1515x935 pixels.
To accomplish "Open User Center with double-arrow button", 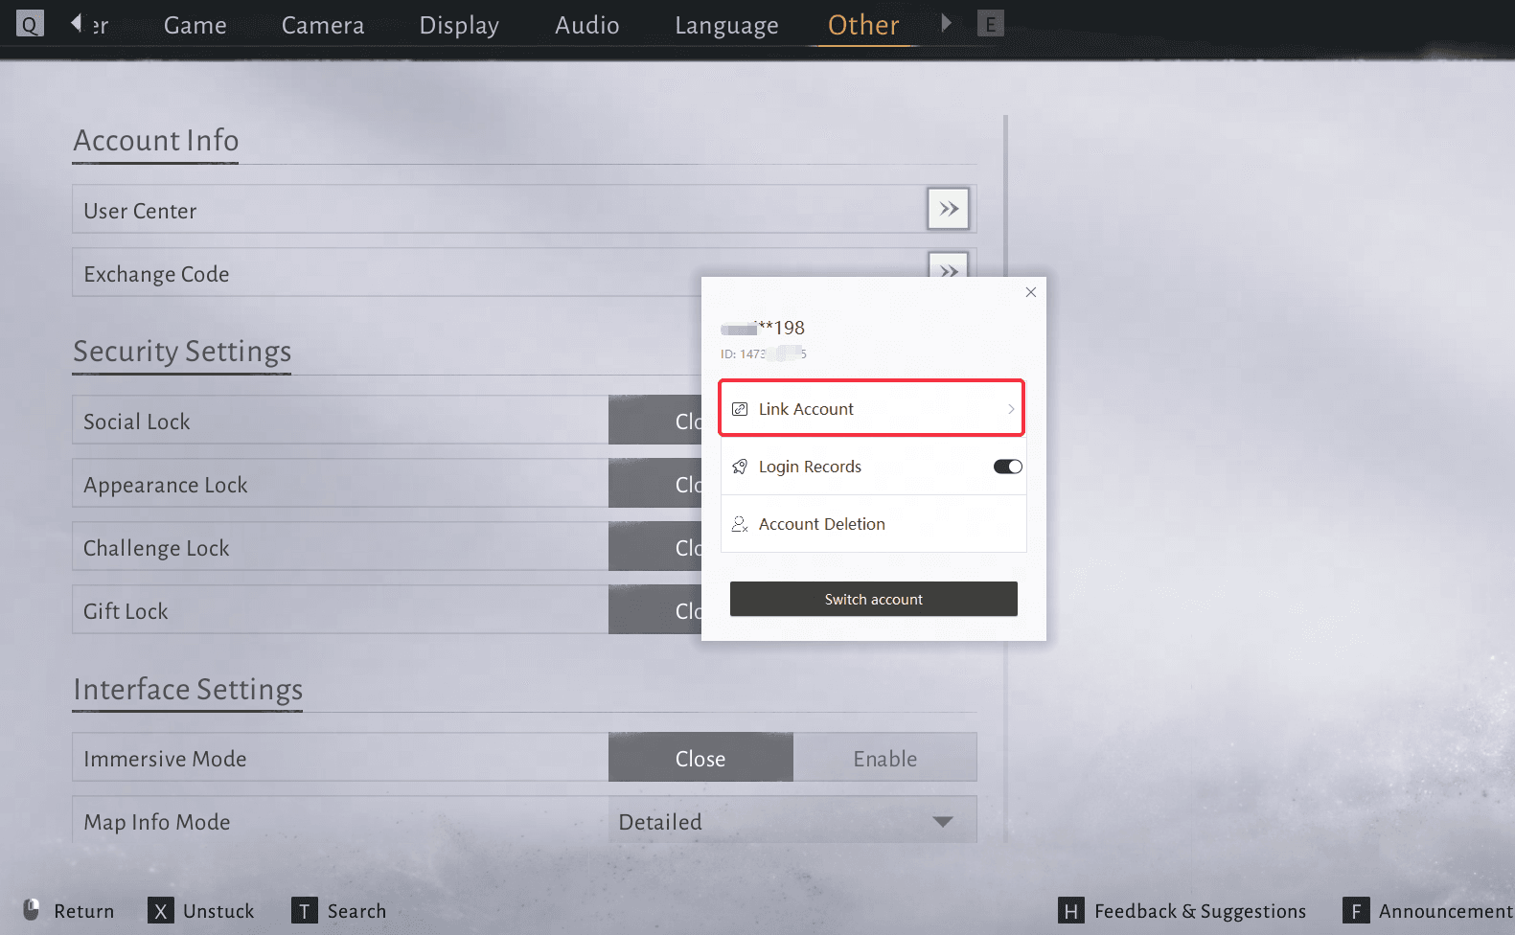I will (x=948, y=209).
